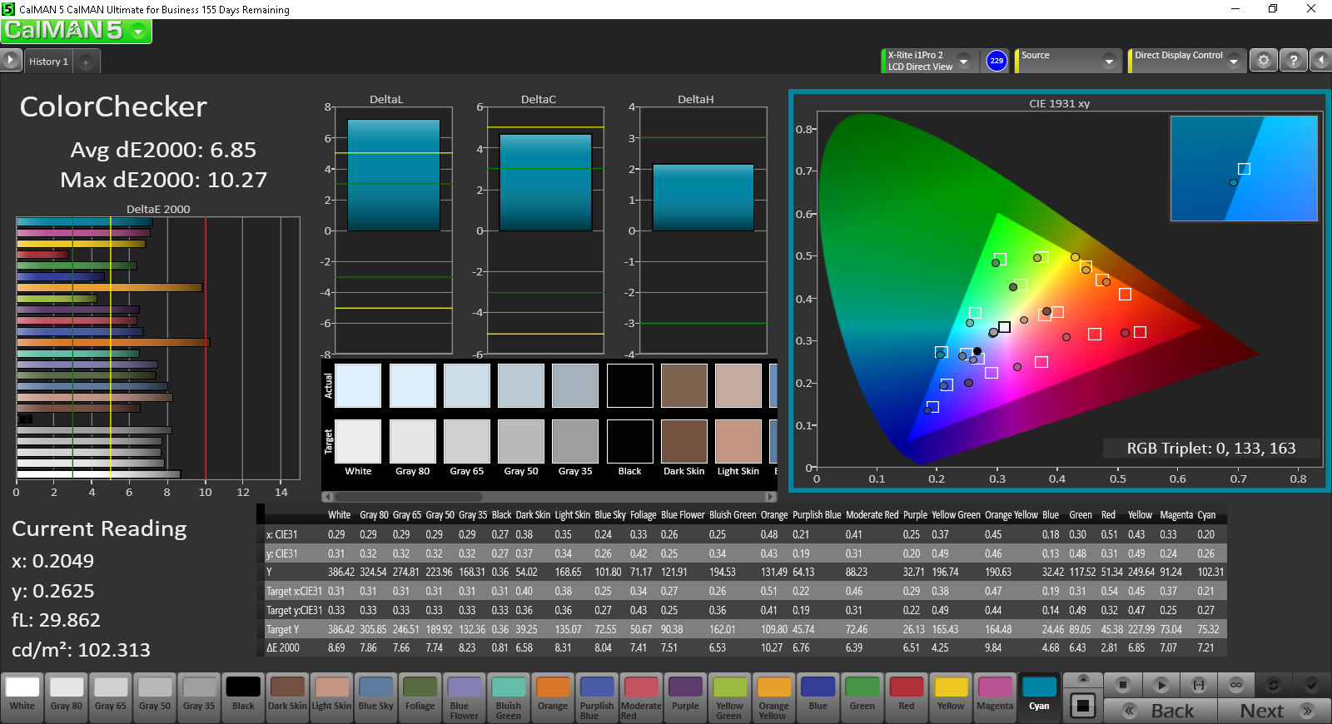Select the Yellow Green patch

729,697
